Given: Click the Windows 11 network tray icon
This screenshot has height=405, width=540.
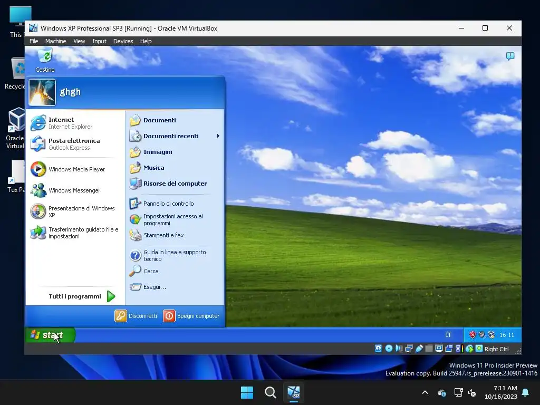Looking at the screenshot, I should pos(458,392).
